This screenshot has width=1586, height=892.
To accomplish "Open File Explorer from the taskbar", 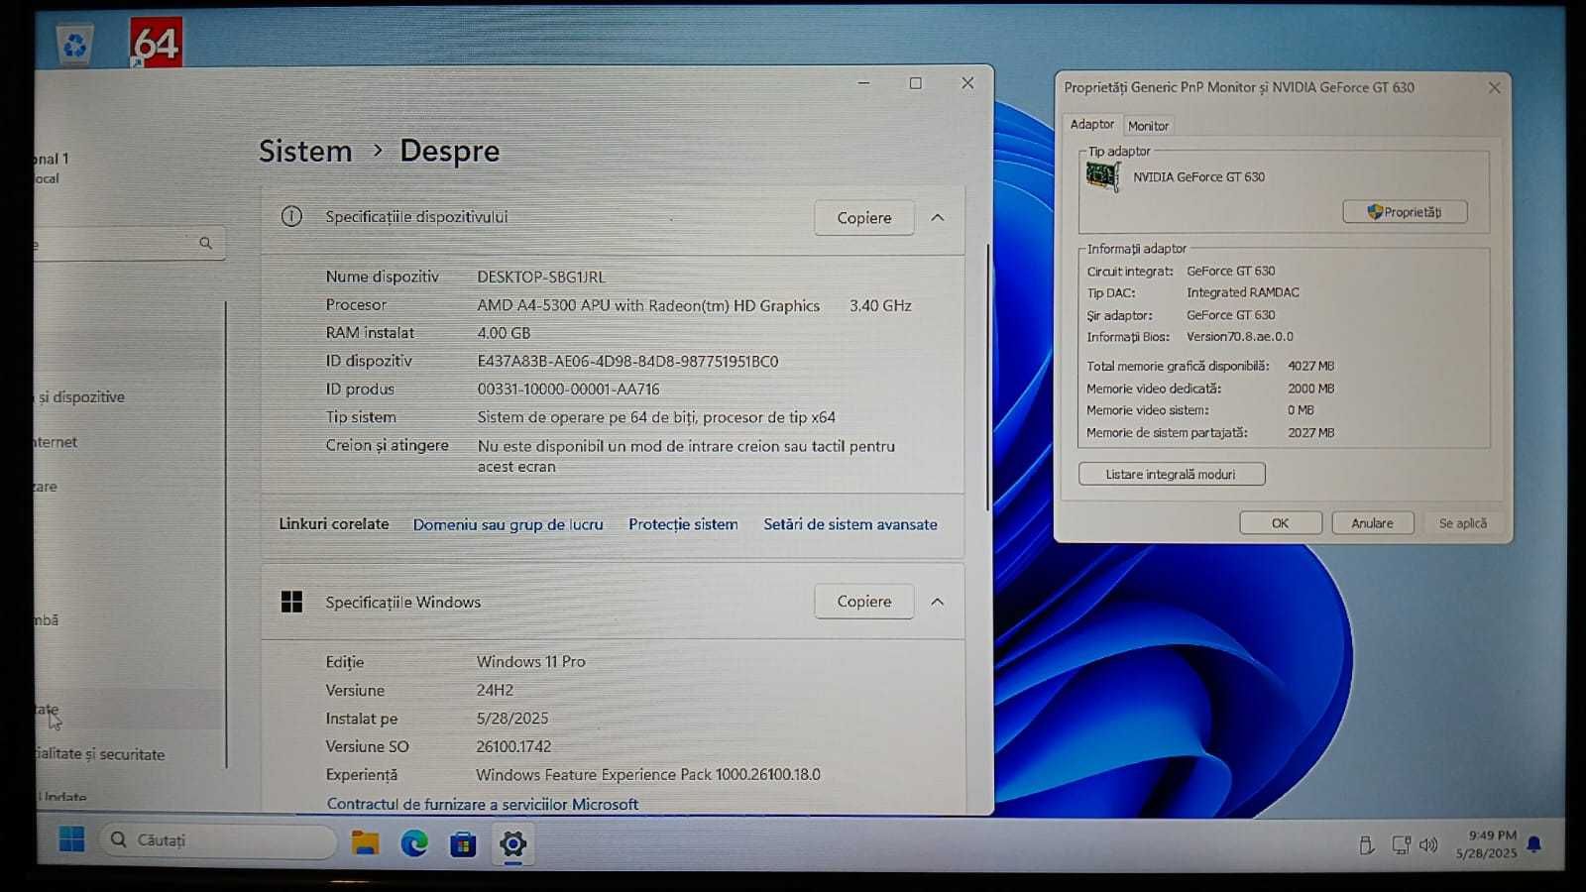I will pyautogui.click(x=365, y=843).
